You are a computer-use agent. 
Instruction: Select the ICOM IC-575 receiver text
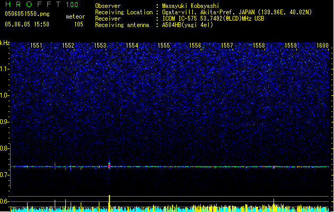tap(213, 19)
